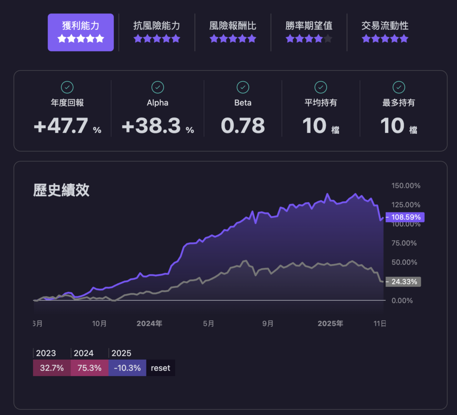Open the 風險報酬比 tab
Image resolution: width=457 pixels, height=415 pixels.
tap(233, 32)
